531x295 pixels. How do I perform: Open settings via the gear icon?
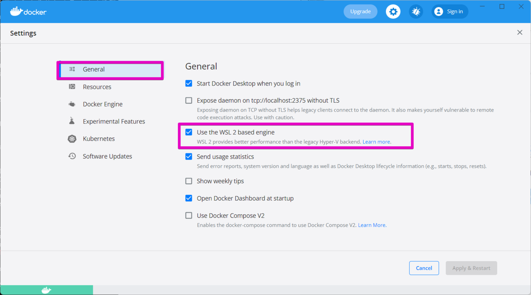(x=393, y=12)
